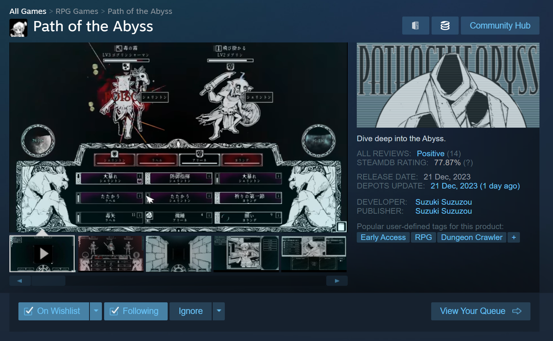Open the Depots Update date link

tap(475, 186)
